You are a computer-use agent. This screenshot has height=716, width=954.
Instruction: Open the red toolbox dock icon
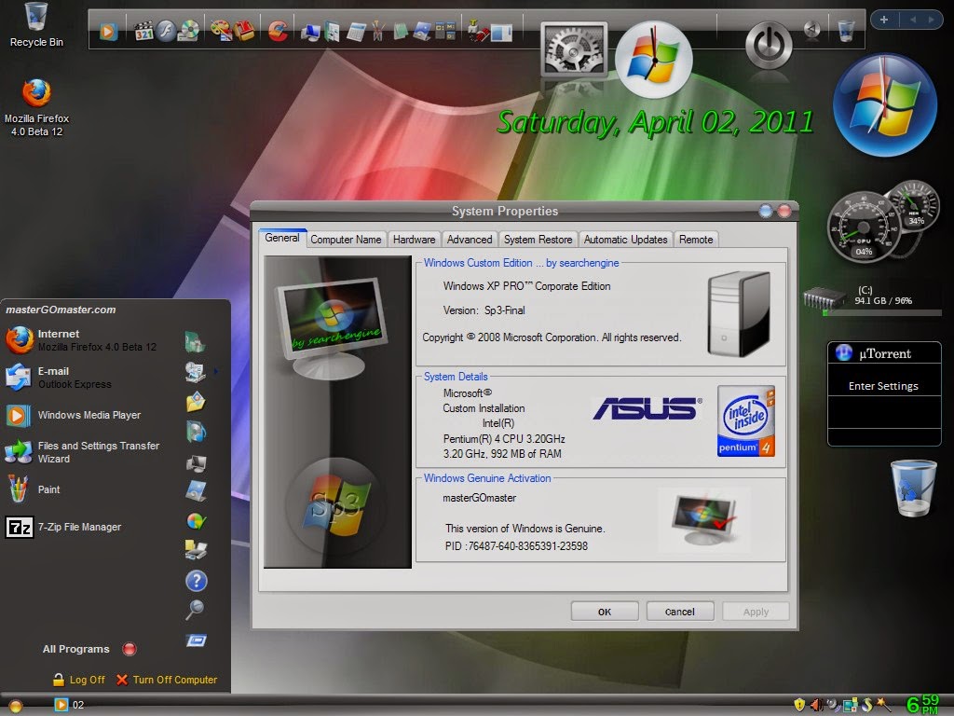(x=244, y=31)
